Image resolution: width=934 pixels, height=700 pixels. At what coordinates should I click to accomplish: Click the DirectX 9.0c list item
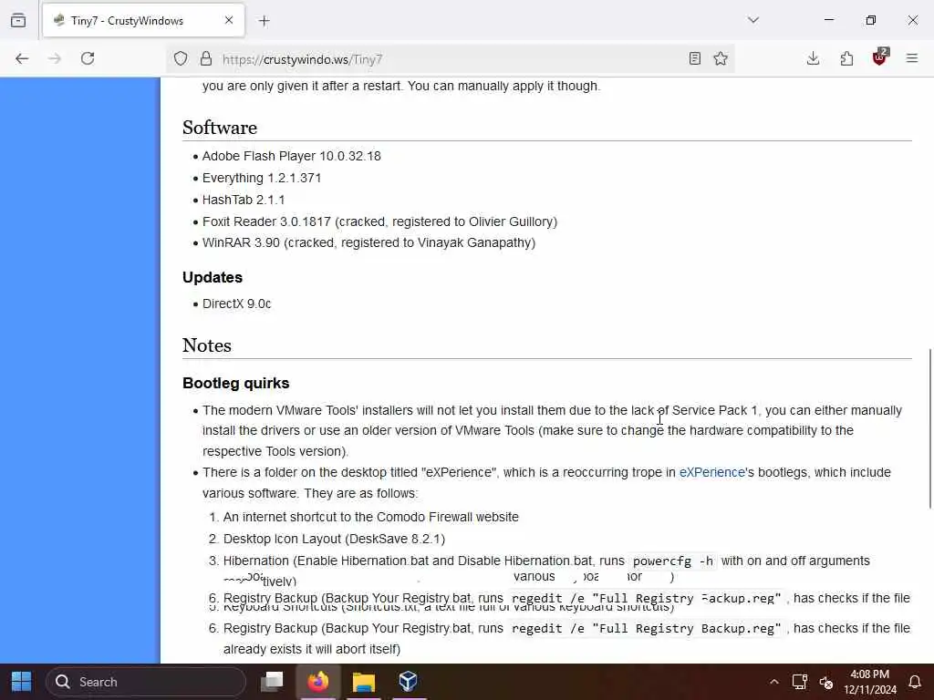click(x=236, y=304)
